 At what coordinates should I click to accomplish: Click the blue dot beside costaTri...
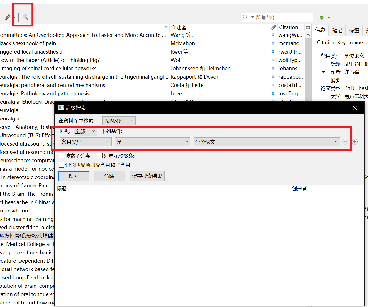pos(273,85)
